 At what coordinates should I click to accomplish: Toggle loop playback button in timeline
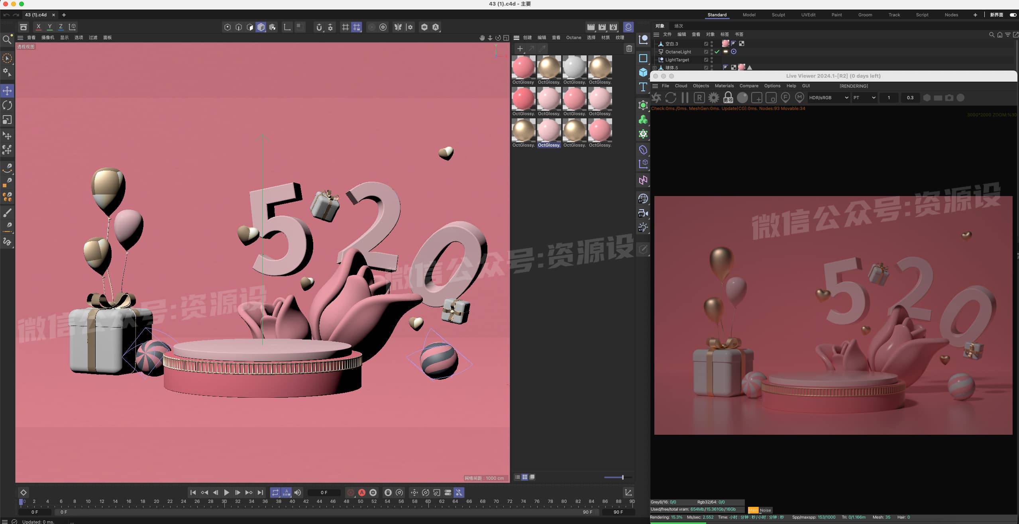(x=275, y=493)
